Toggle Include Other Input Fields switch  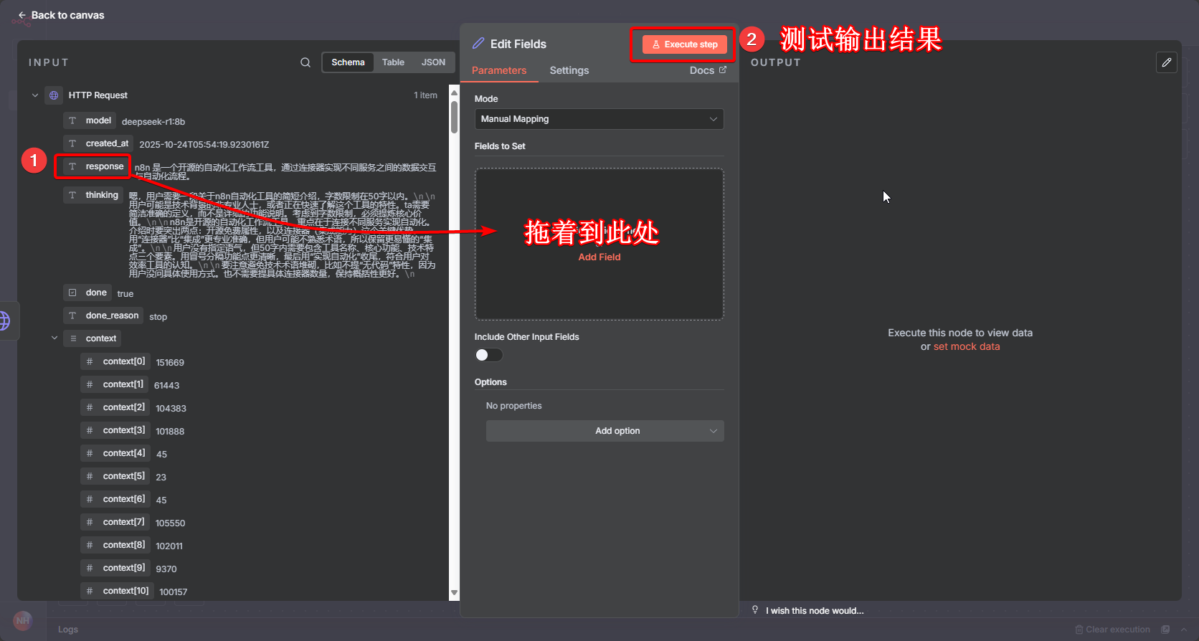(489, 355)
